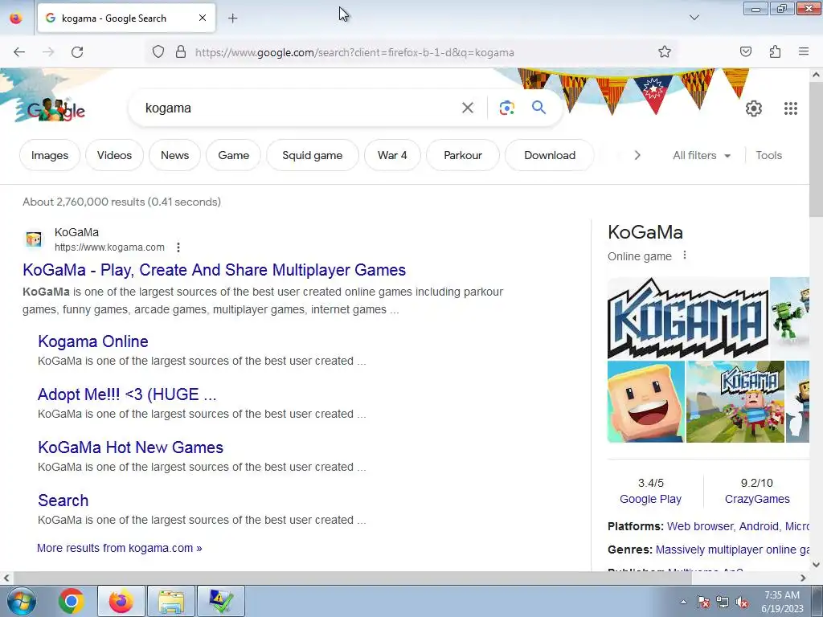Open the search Tools button
Image resolution: width=823 pixels, height=617 pixels.
[x=768, y=155]
